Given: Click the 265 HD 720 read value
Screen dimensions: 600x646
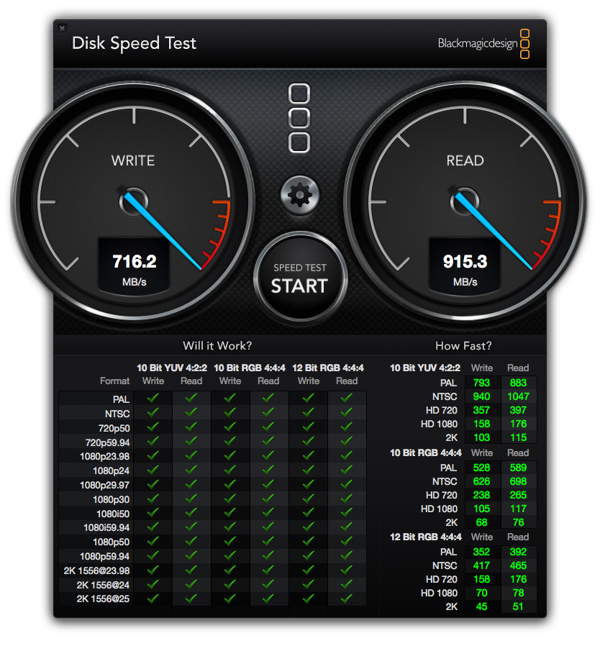Looking at the screenshot, I should 518,495.
